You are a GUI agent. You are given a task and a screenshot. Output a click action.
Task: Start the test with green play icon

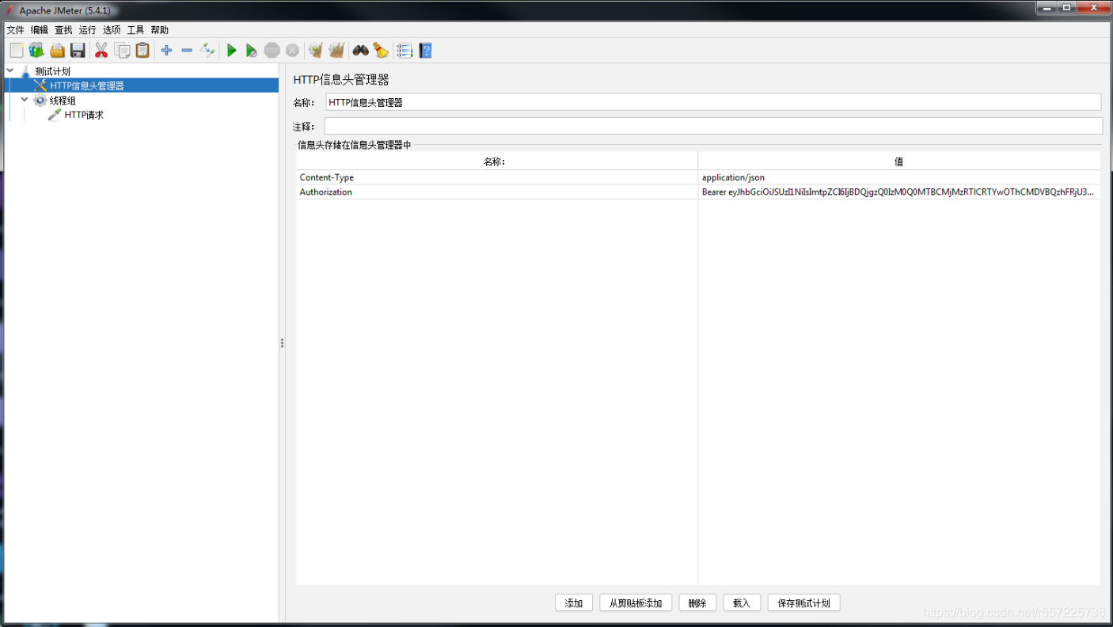pos(231,51)
